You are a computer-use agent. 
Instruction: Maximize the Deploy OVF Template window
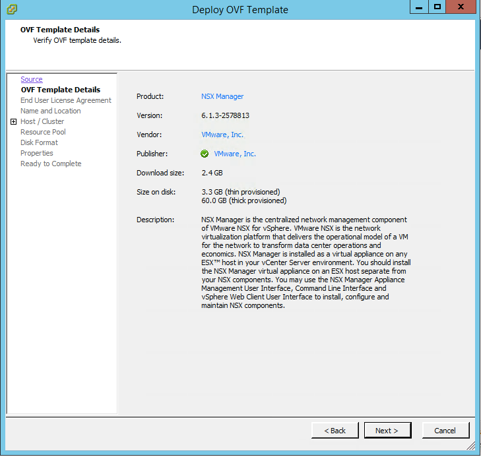point(436,7)
